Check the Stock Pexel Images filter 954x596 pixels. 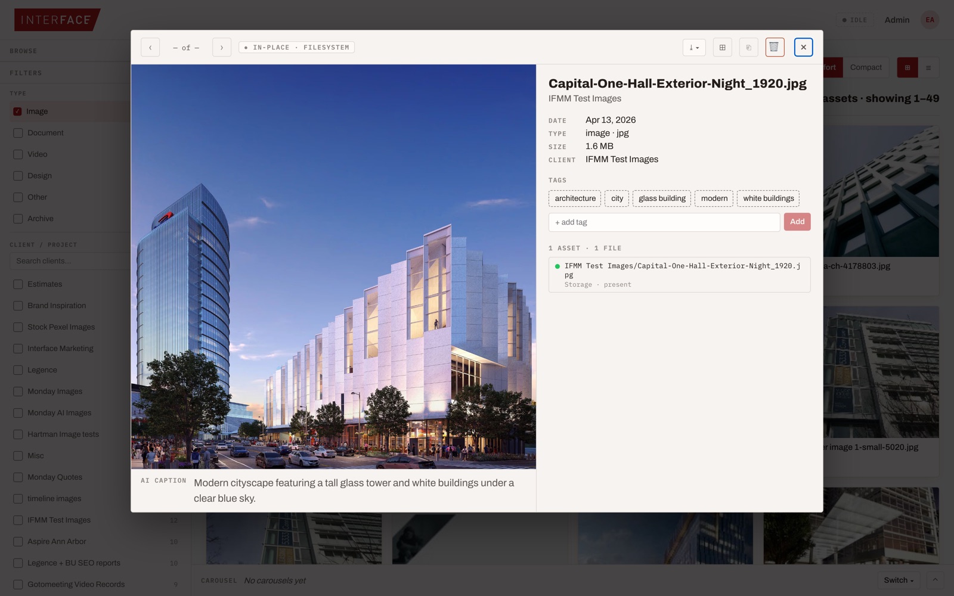pyautogui.click(x=18, y=327)
